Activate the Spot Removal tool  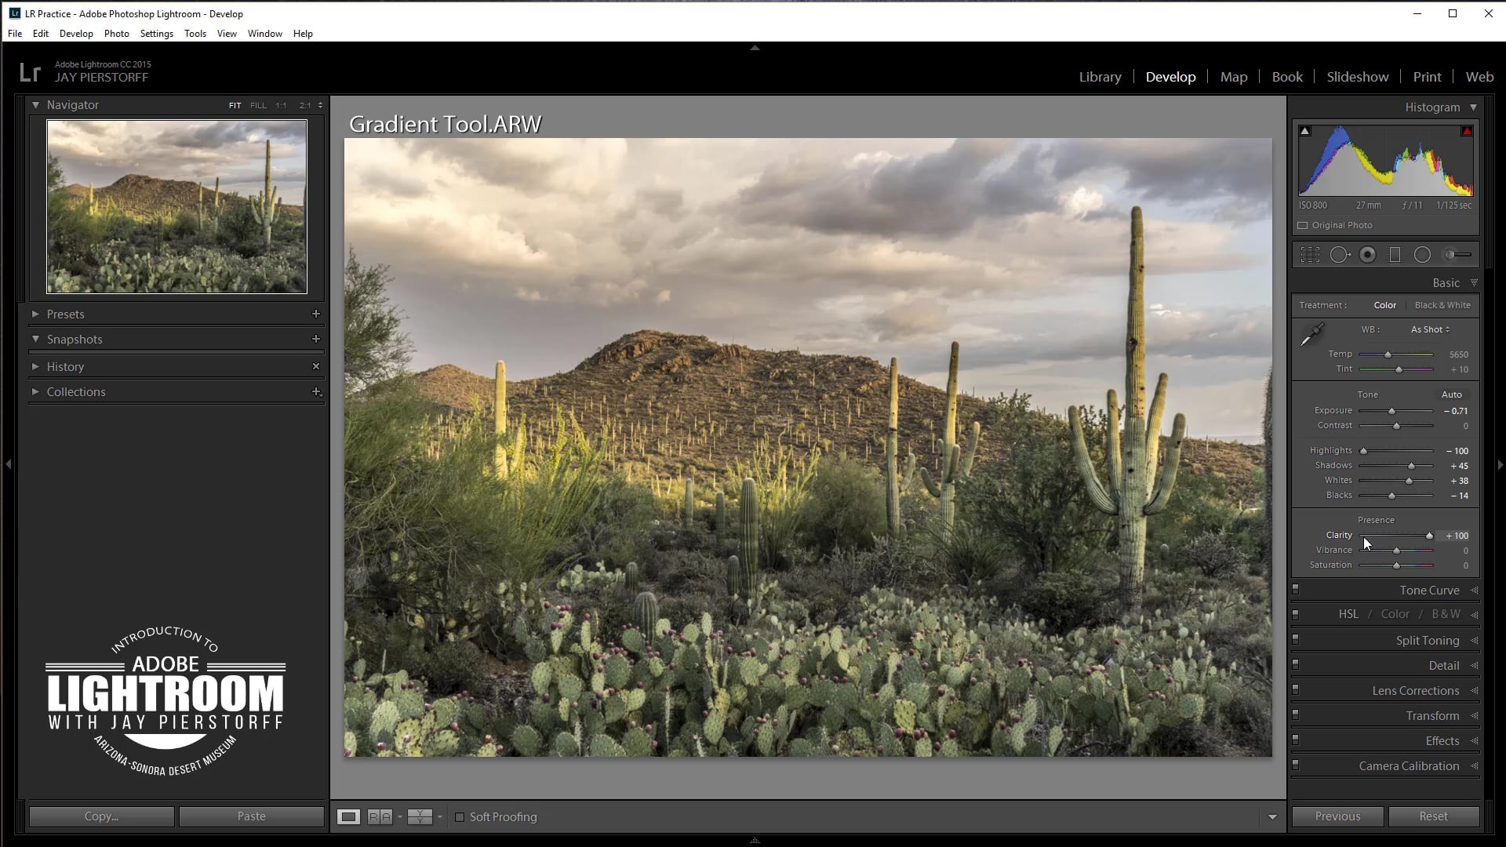click(x=1340, y=255)
